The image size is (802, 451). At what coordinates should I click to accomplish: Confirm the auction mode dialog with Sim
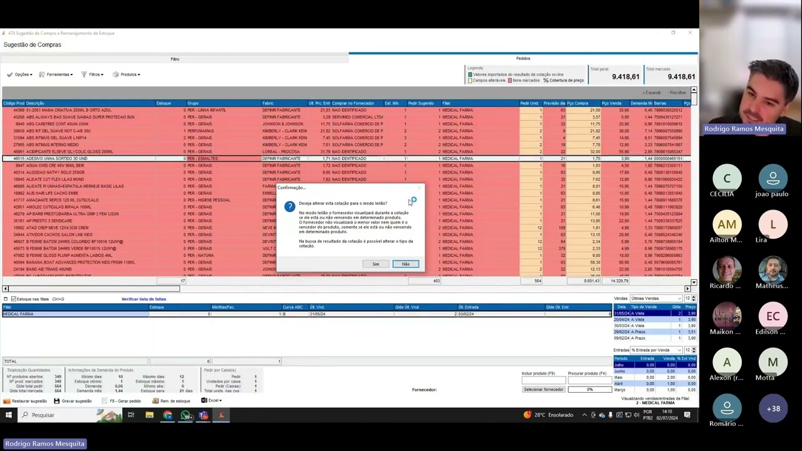(x=376, y=264)
